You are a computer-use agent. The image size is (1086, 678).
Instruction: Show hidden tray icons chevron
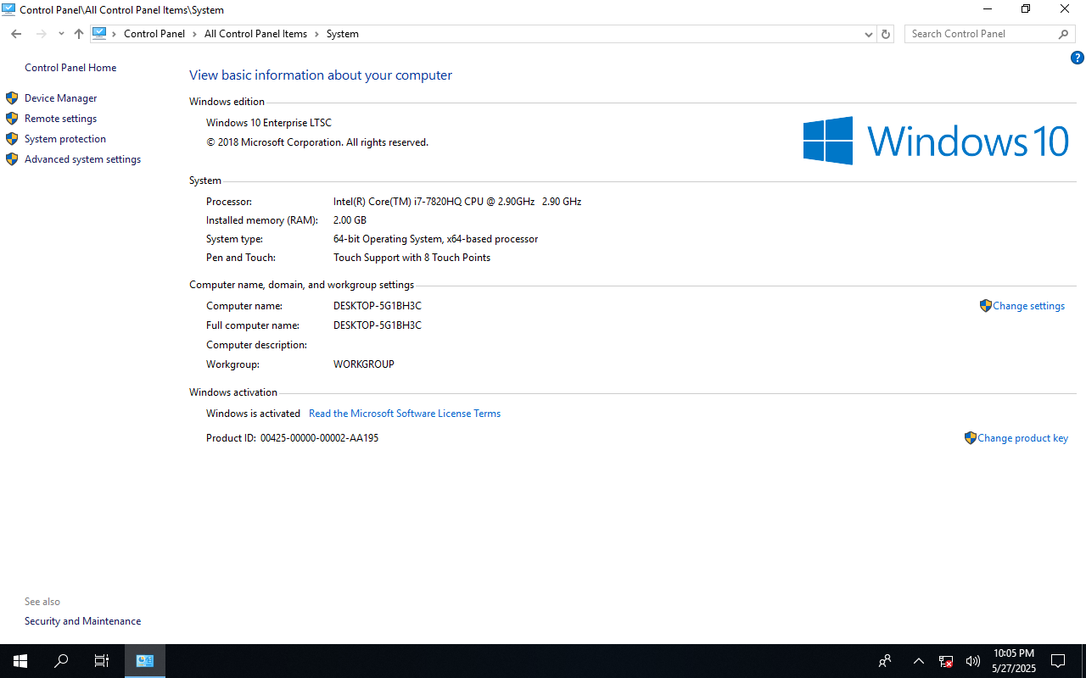point(919,661)
